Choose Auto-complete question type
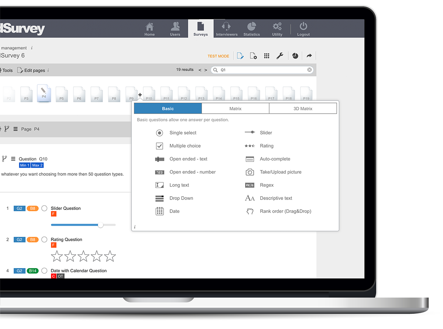Viewport: 443px width, 329px height. click(x=268, y=159)
